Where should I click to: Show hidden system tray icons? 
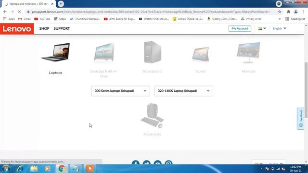pos(262,169)
